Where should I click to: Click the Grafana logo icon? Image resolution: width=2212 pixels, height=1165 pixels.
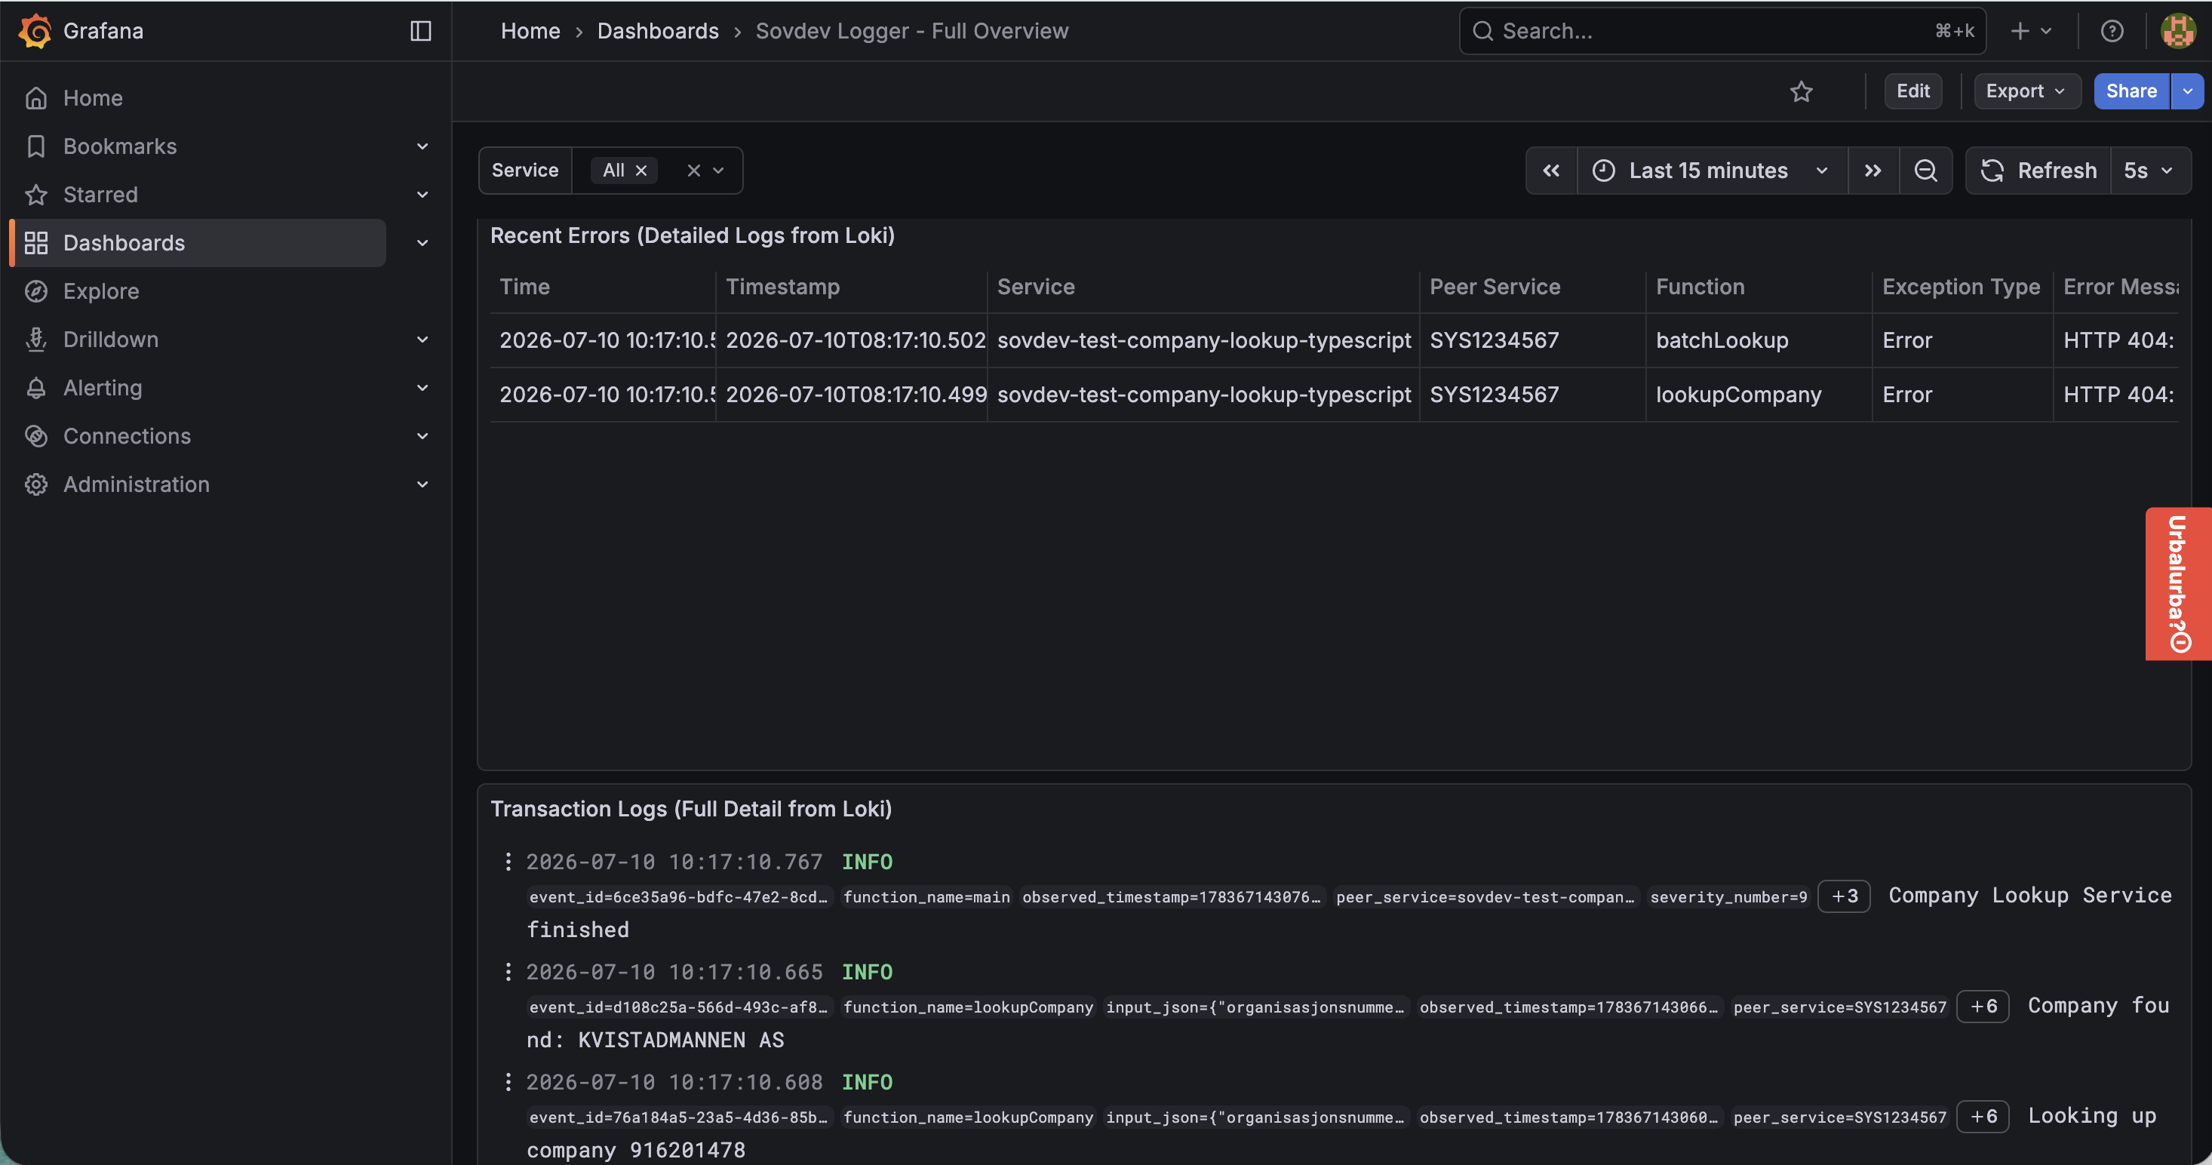pos(35,31)
